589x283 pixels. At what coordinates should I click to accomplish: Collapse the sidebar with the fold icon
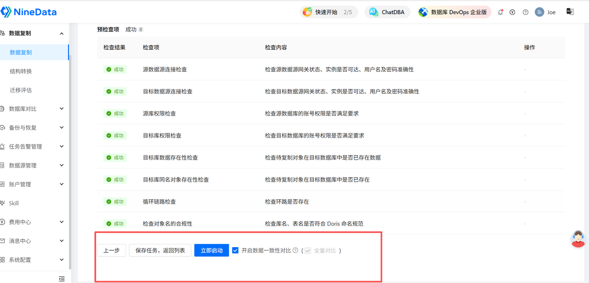tap(62, 279)
